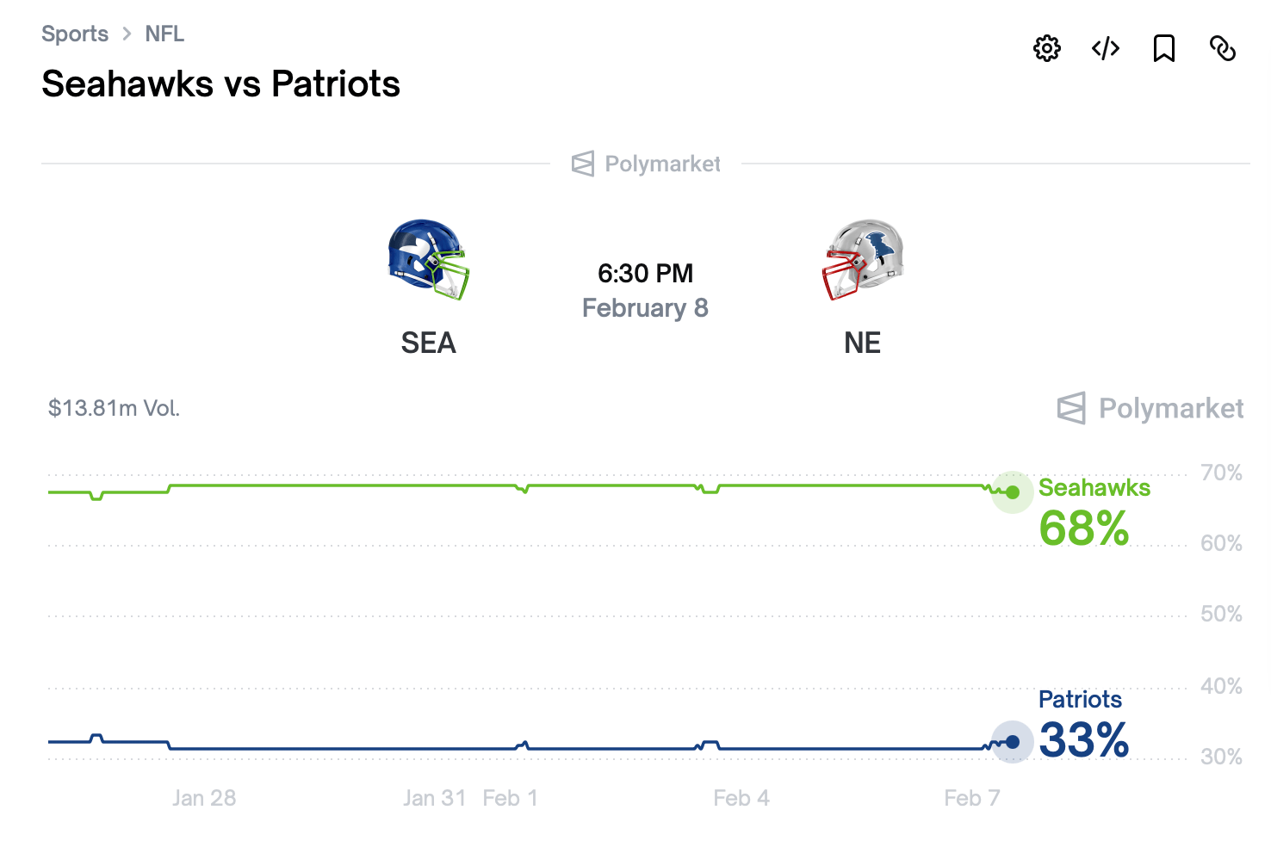Bookmark this market
Screen dimensions: 1271x847
click(1164, 49)
